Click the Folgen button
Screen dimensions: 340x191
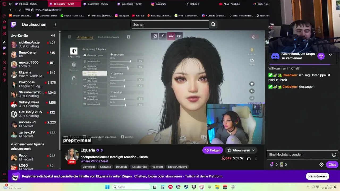coord(212,150)
